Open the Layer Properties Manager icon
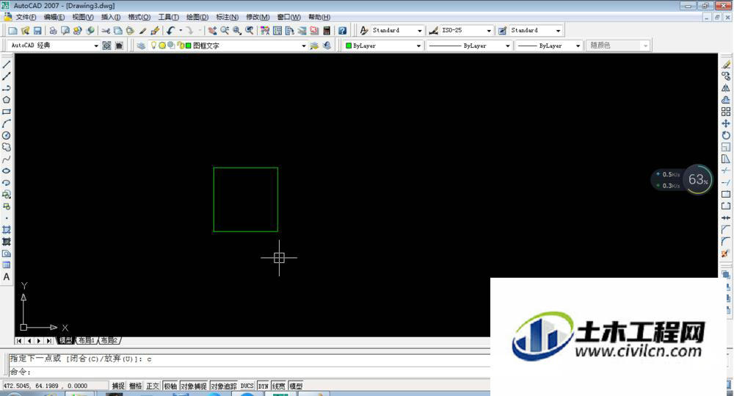 point(141,46)
